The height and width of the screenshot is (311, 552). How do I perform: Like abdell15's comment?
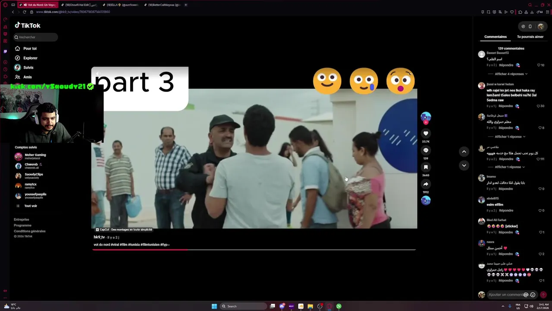[541, 210]
